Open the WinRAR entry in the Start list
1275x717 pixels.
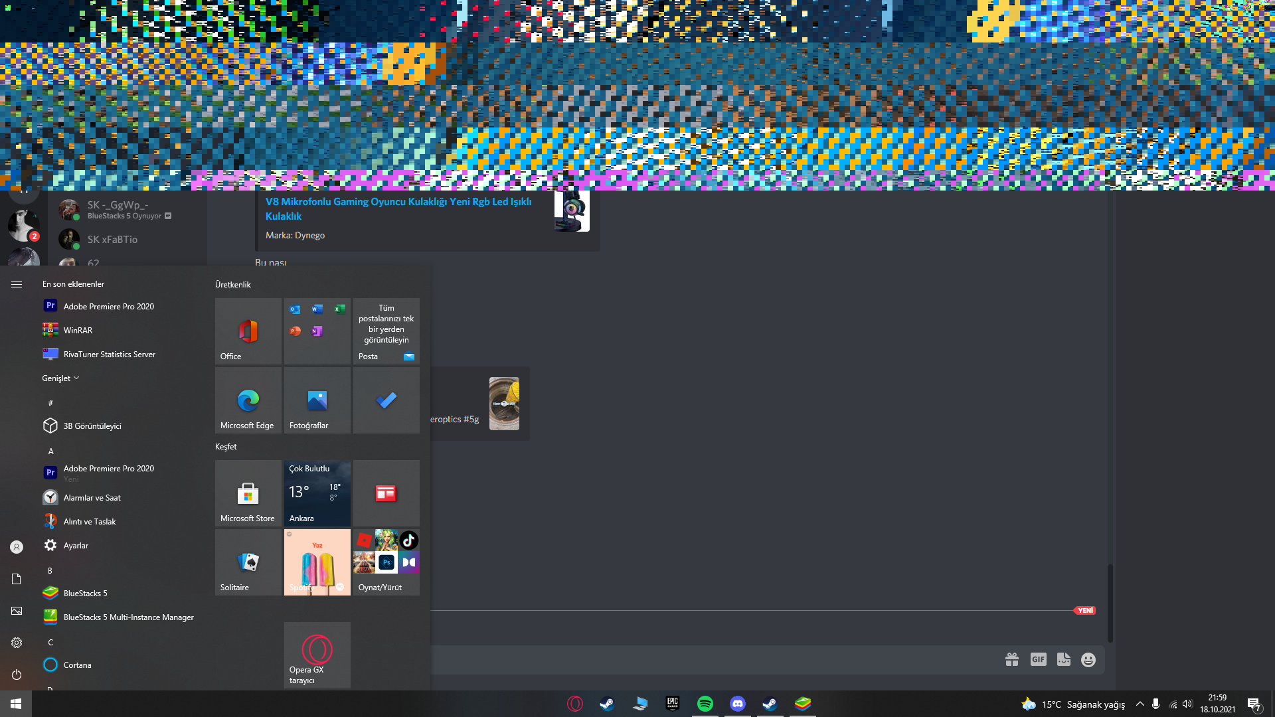point(78,330)
